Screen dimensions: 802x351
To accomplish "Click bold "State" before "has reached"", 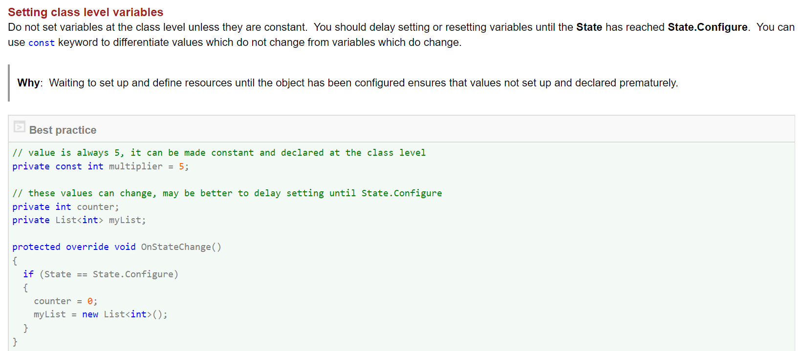I will (x=589, y=27).
